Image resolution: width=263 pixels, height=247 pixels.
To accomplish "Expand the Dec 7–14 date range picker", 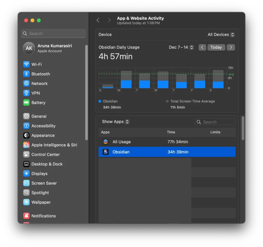I will point(181,47).
